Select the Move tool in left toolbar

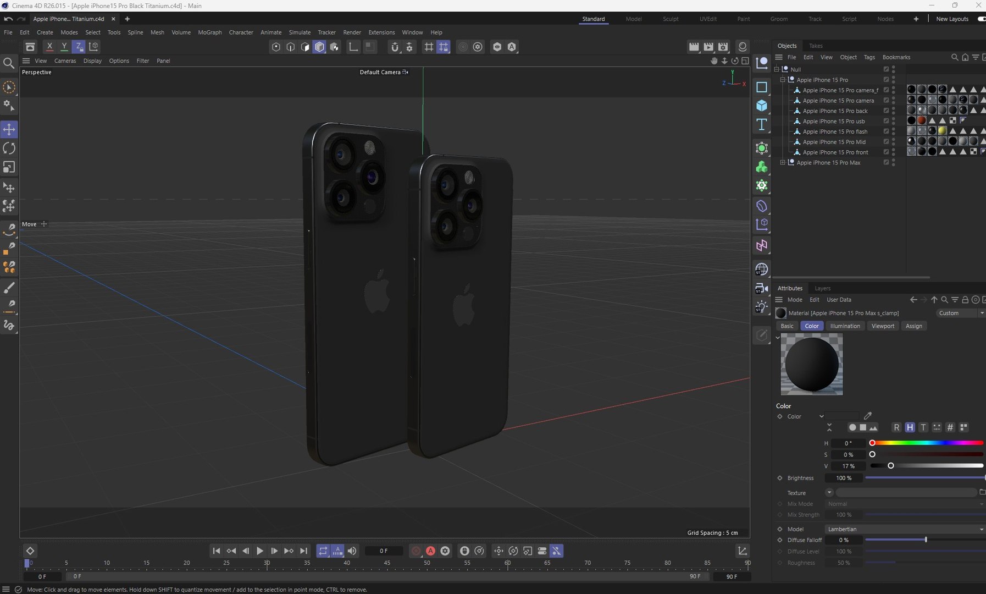click(9, 130)
